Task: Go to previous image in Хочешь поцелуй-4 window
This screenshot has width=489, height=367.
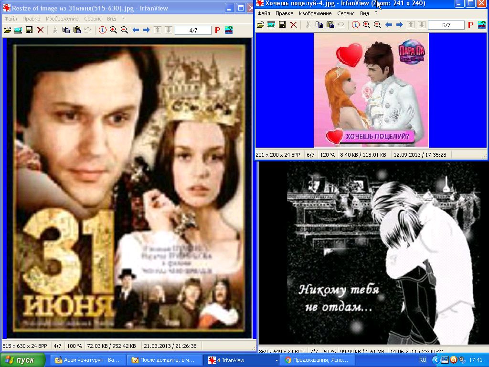Action: (389, 25)
